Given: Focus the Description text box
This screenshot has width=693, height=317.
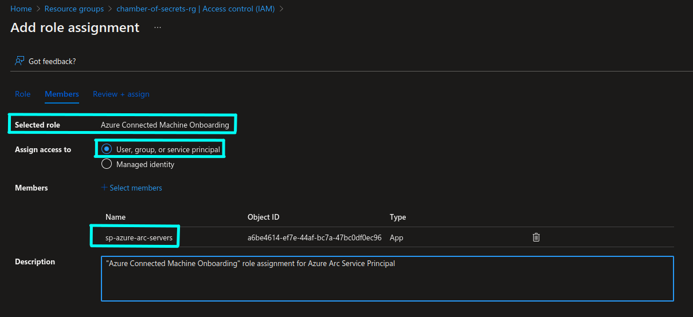Looking at the screenshot, I should (387, 279).
